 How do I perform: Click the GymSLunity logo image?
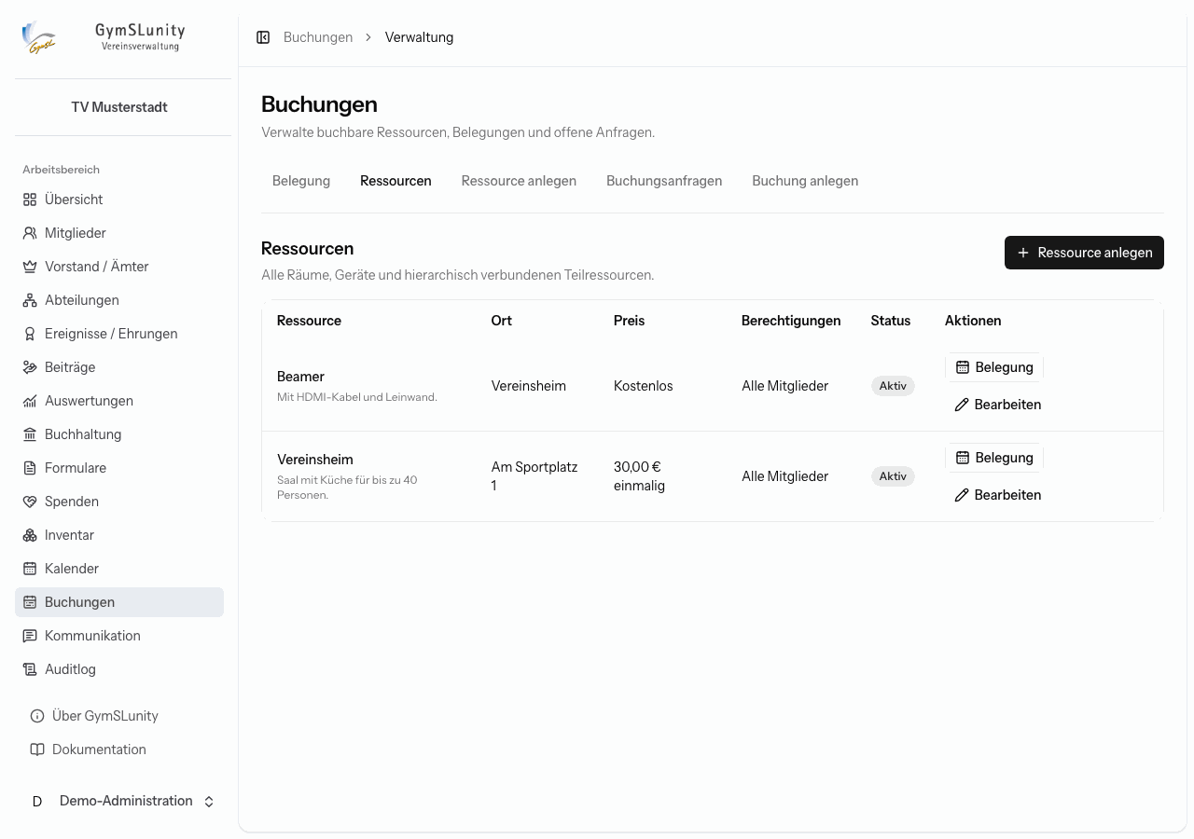click(x=39, y=37)
